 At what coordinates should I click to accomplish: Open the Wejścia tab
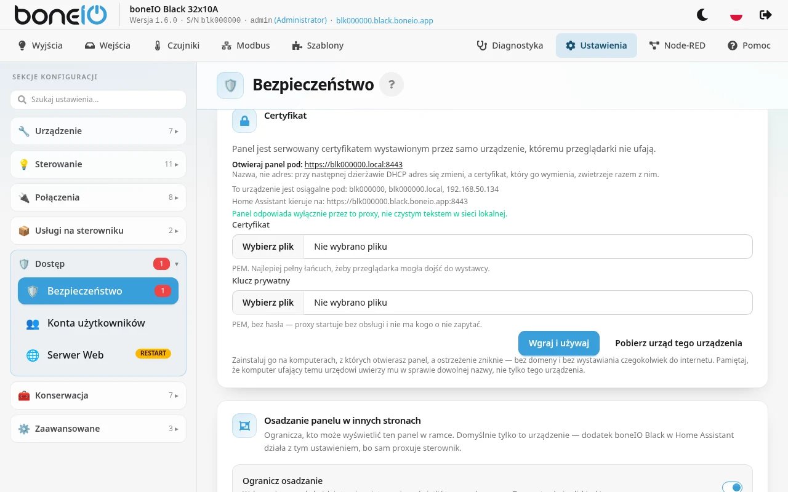[x=108, y=46]
